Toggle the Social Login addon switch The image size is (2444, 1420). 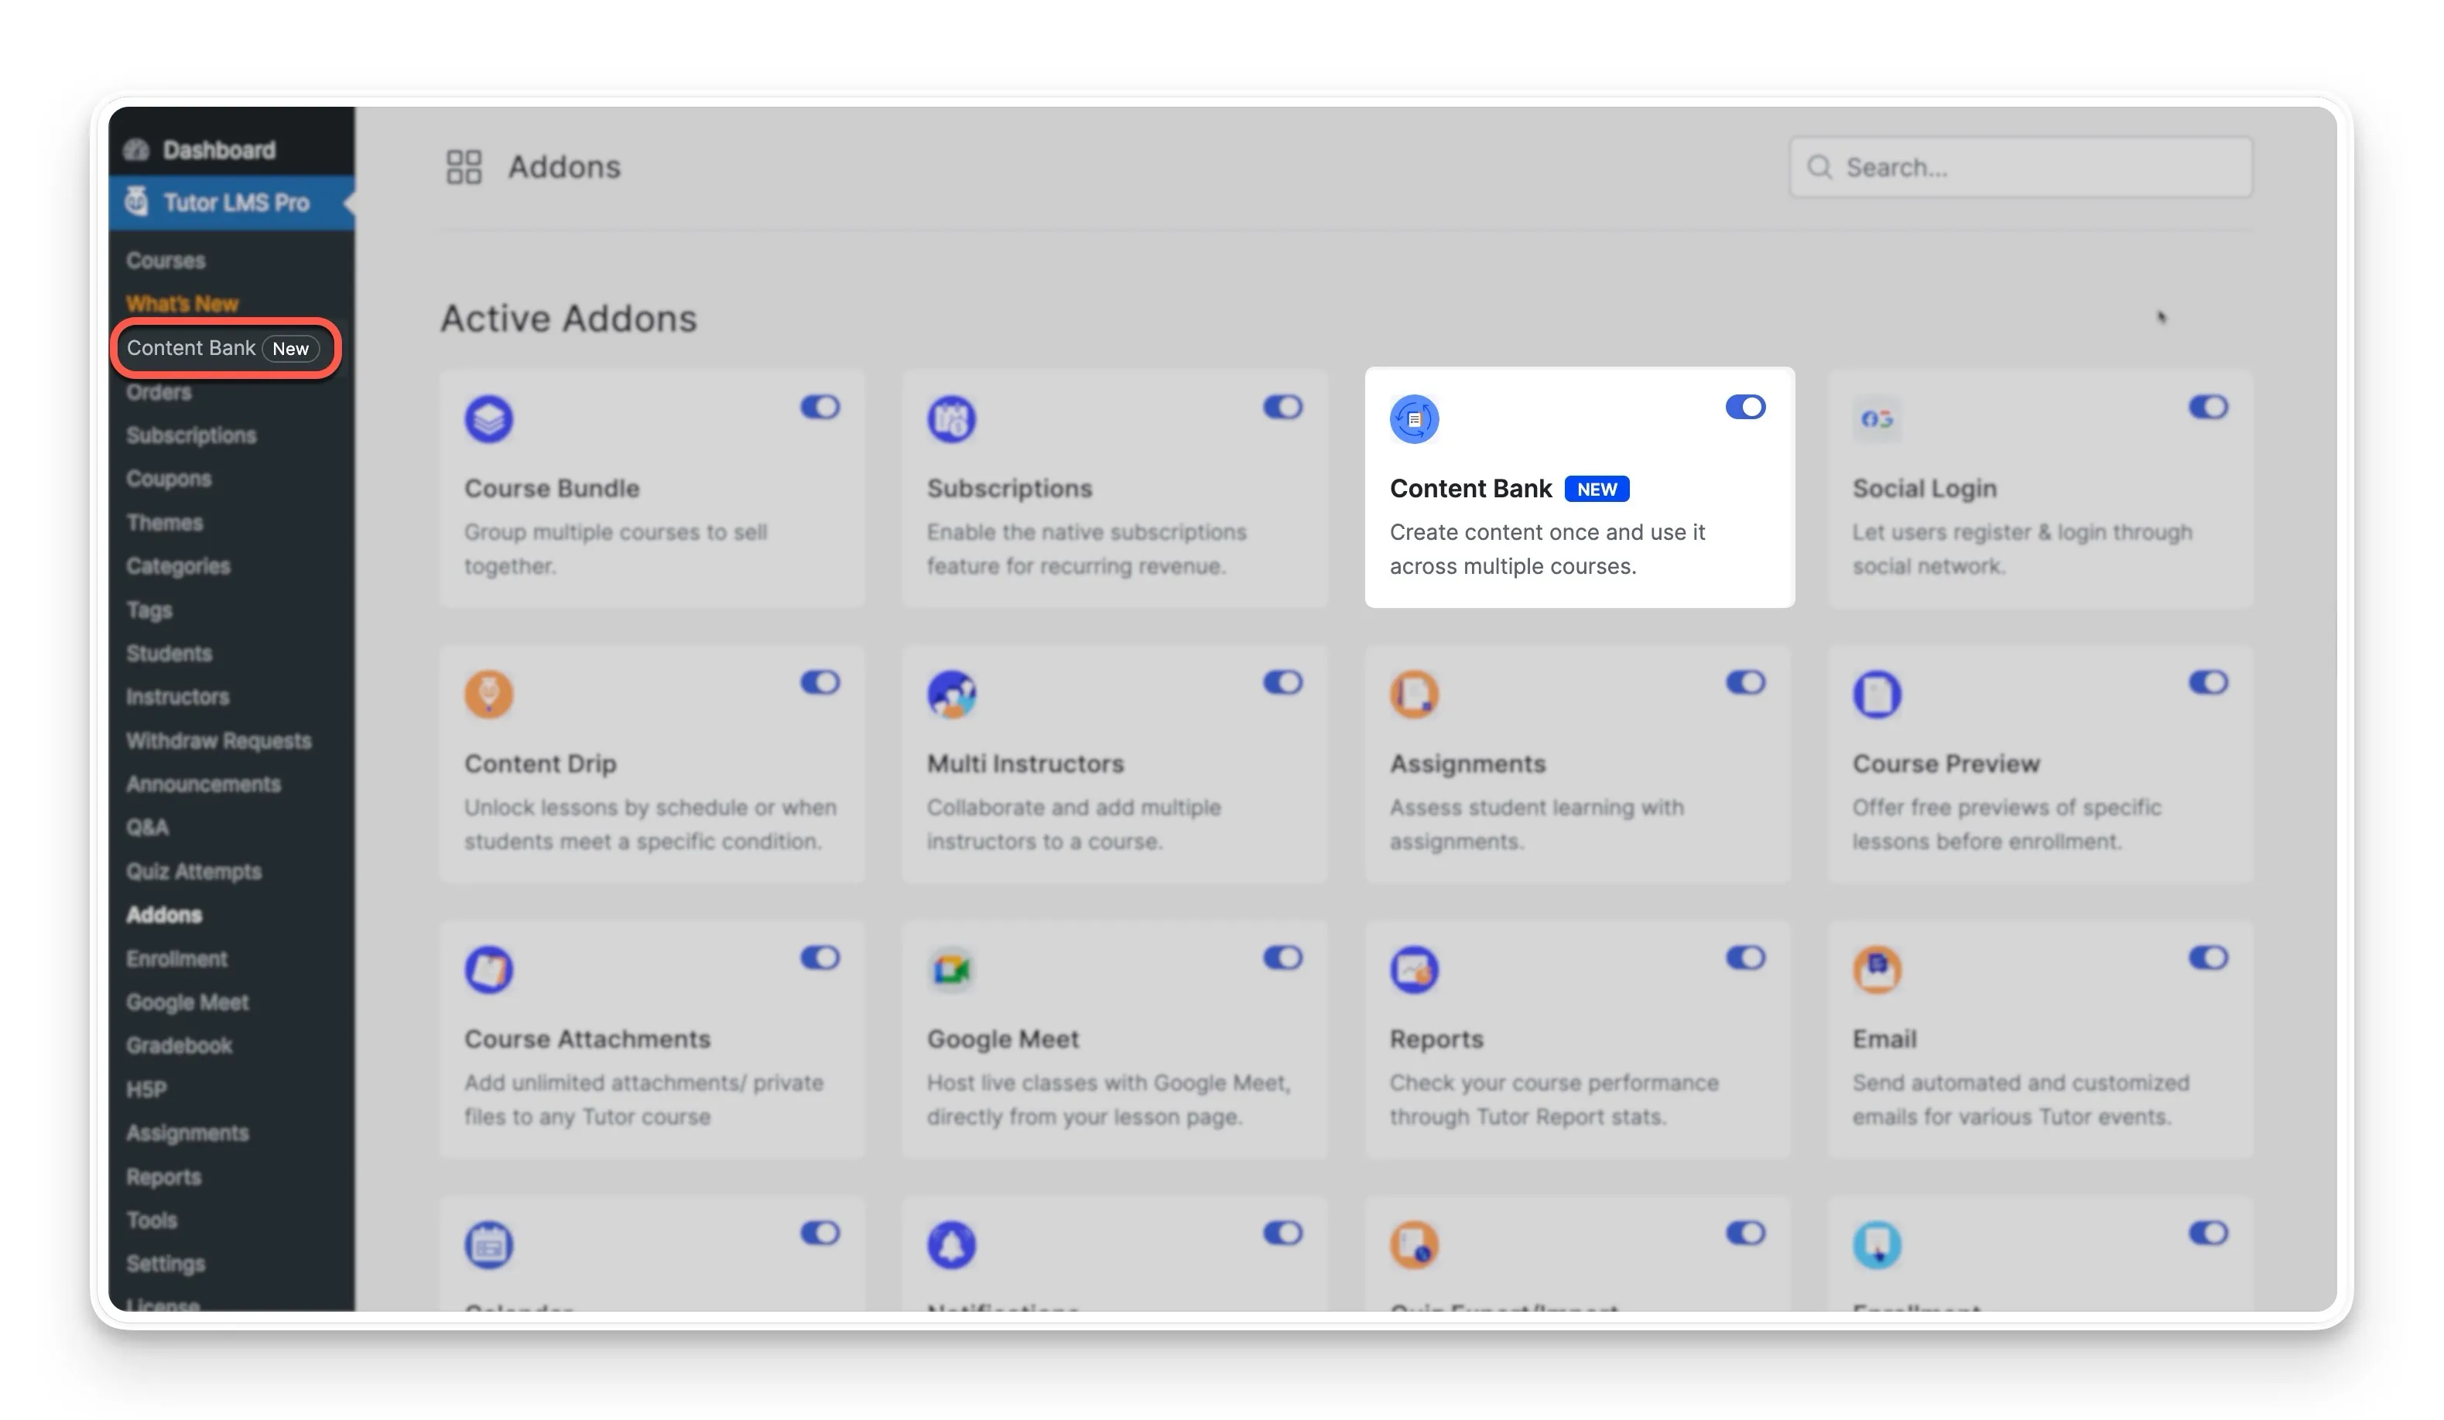tap(2207, 407)
